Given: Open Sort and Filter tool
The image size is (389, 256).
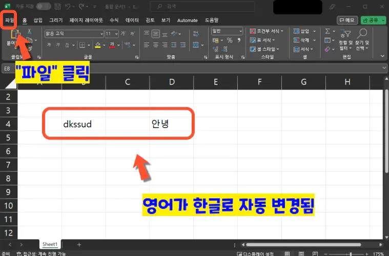Looking at the screenshot, I should [x=345, y=39].
